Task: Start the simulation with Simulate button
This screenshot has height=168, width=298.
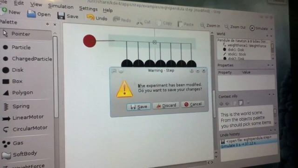Action: [x=259, y=28]
